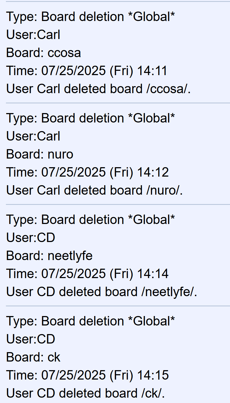Click the "Board: neetlyfe" text
This screenshot has height=403, width=230.
[x=49, y=256]
